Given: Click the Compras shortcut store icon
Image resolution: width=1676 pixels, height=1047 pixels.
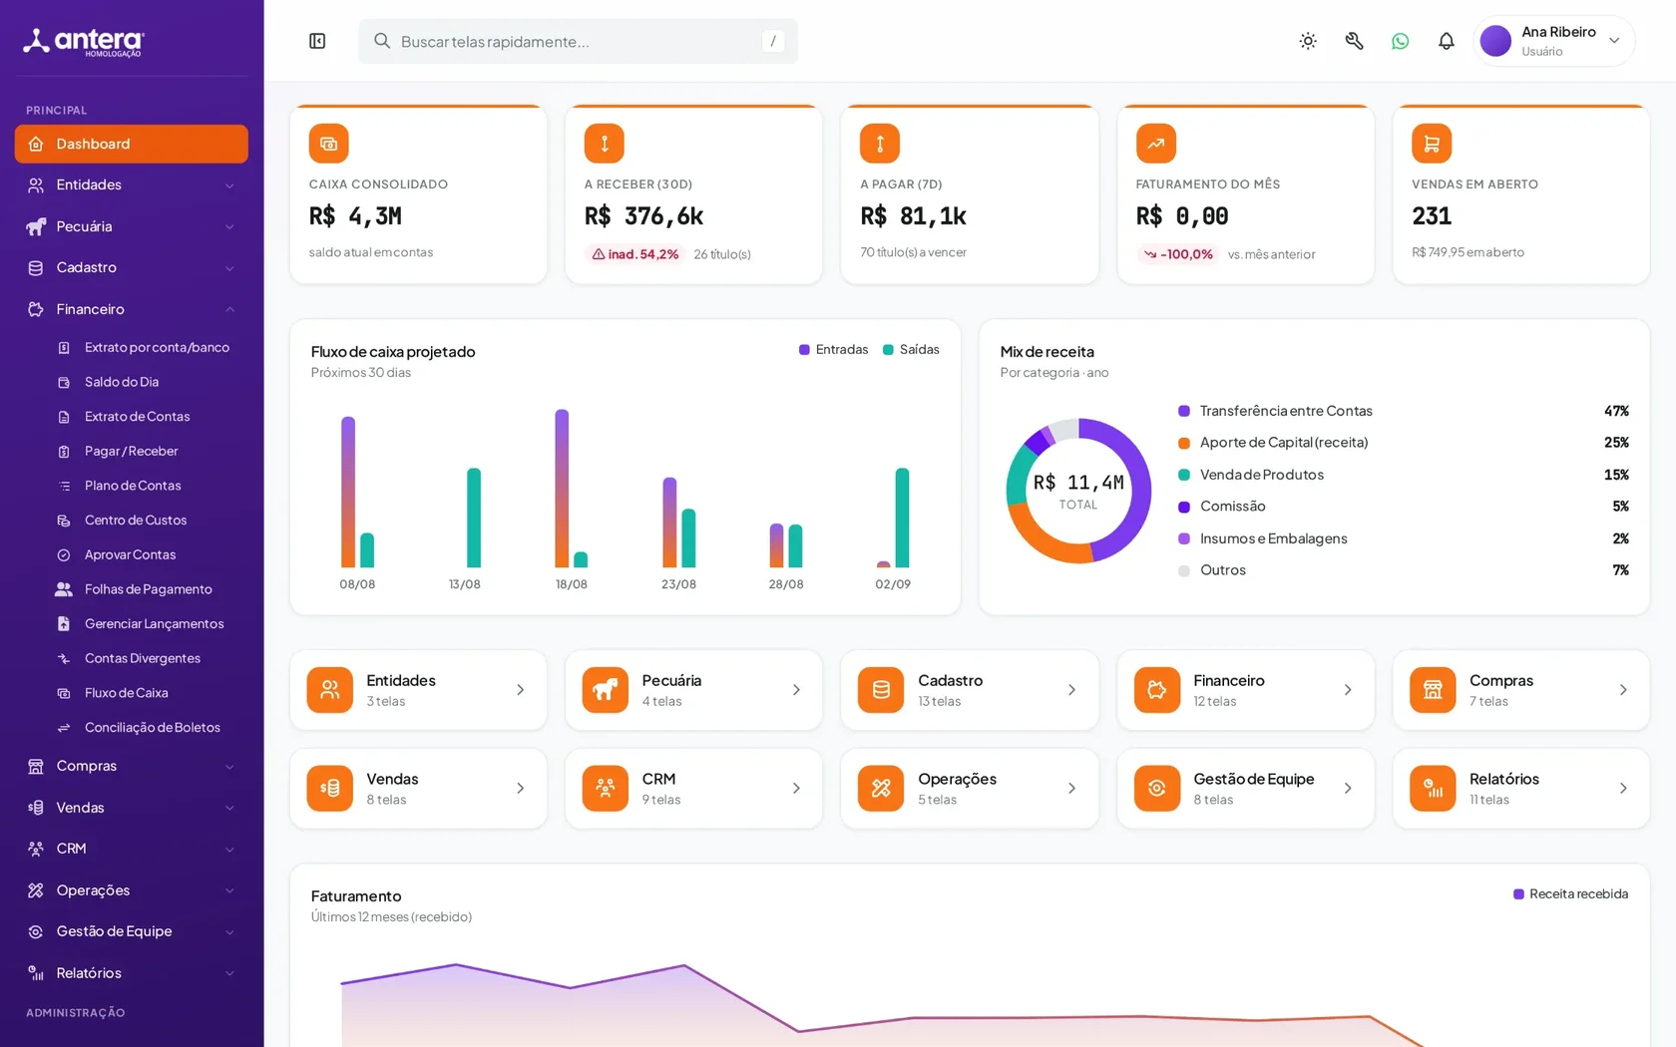Looking at the screenshot, I should tap(1433, 690).
